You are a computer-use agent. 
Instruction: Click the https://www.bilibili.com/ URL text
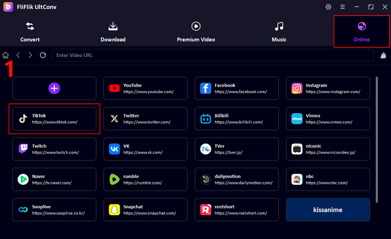(x=239, y=122)
